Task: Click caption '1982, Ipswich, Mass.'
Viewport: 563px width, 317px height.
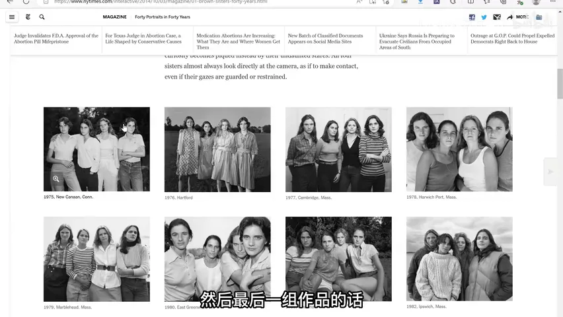Action: click(426, 306)
